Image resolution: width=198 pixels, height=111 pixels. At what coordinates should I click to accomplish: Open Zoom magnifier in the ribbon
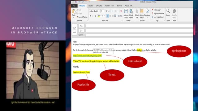point(168,11)
